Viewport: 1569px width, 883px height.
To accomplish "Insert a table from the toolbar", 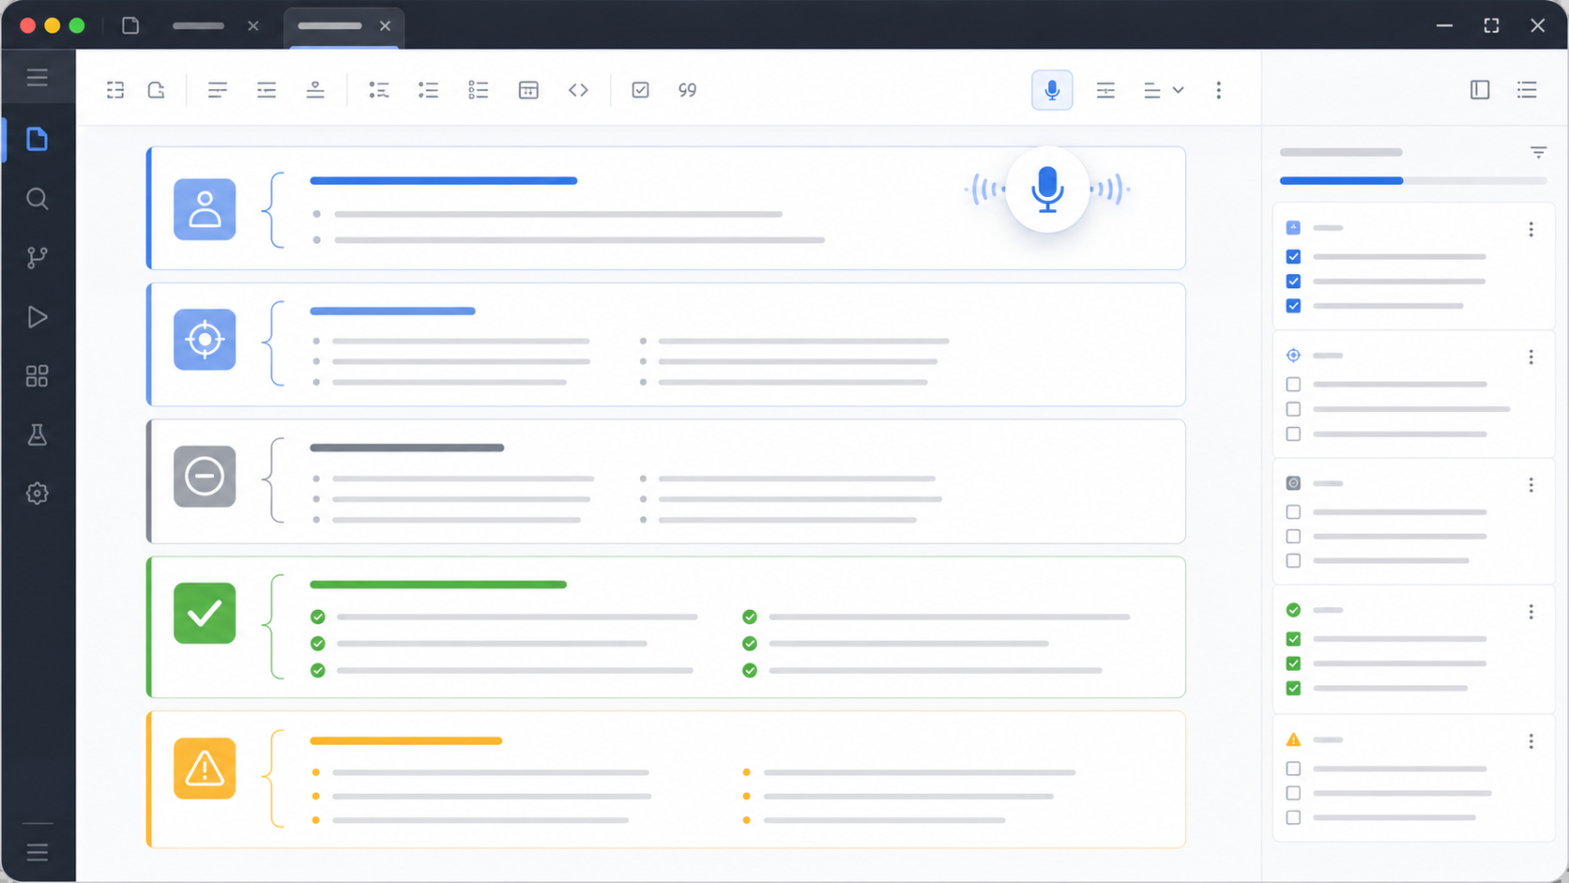I will point(528,90).
